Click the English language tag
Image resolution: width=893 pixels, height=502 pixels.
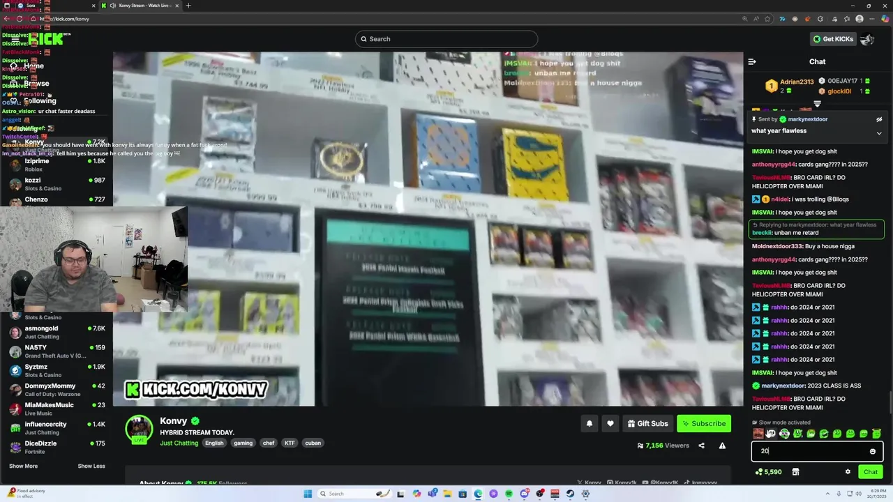pos(214,443)
